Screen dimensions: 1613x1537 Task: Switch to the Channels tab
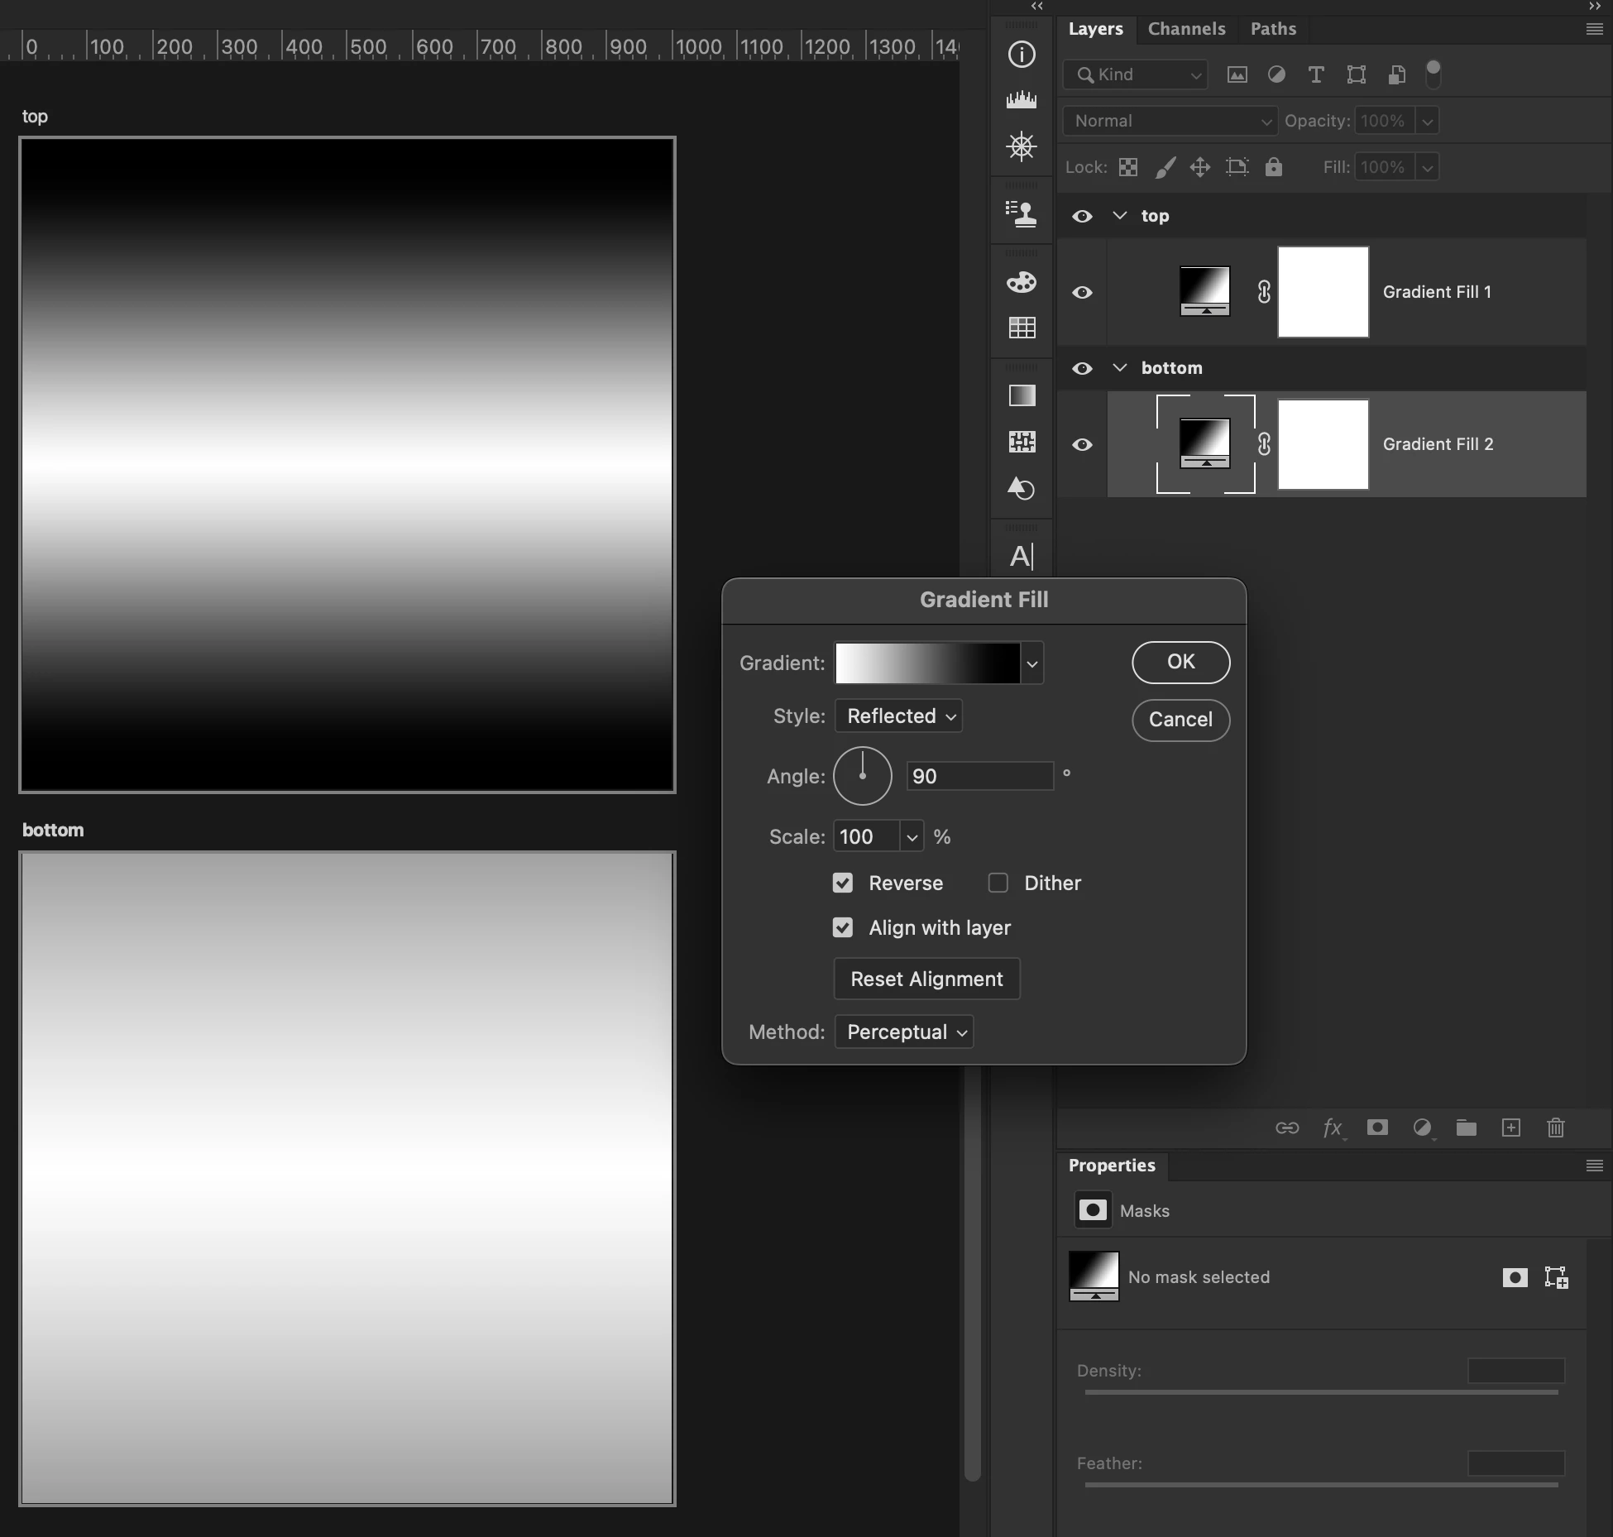point(1186,29)
